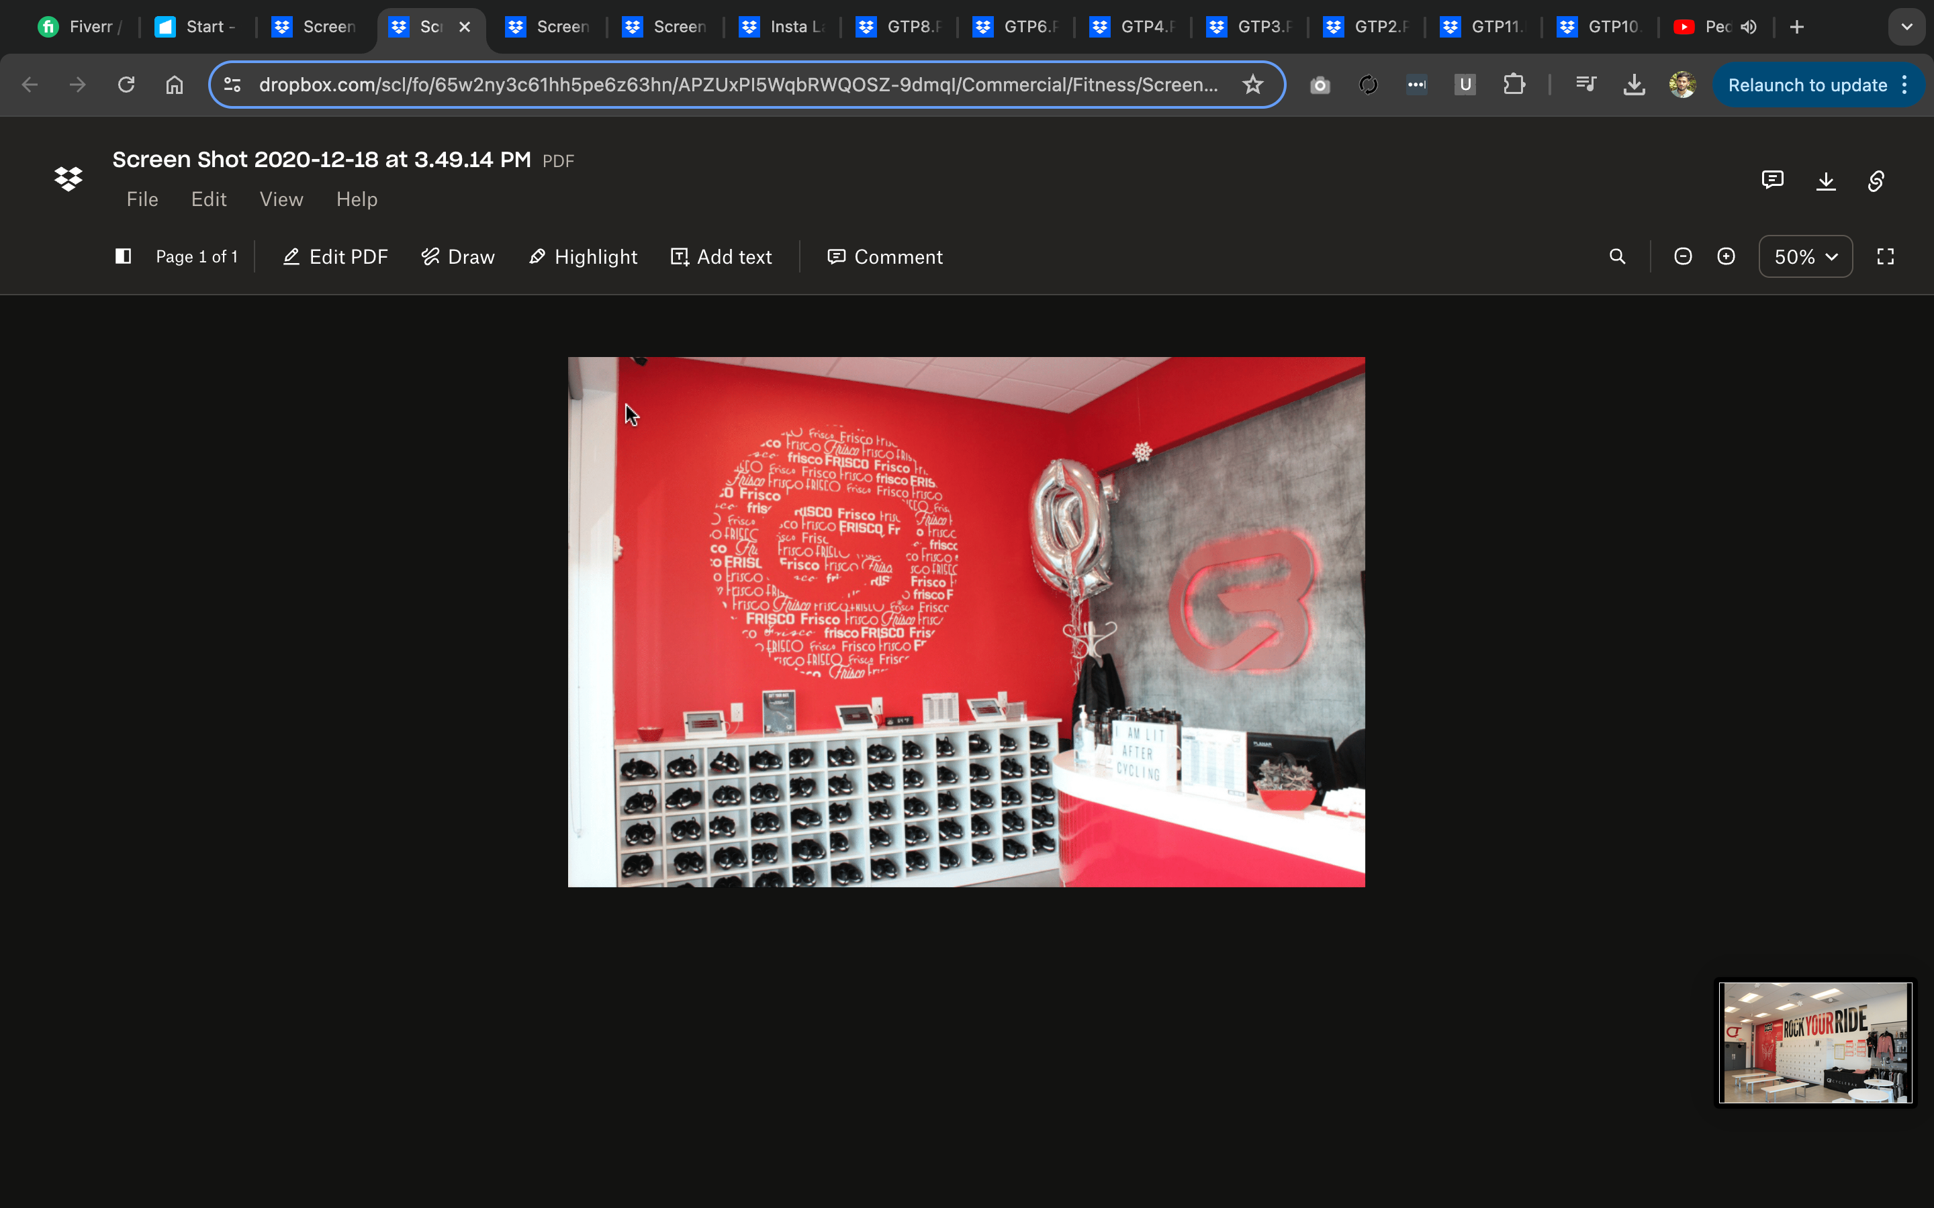Click the zoom in plus icon

tap(1725, 256)
